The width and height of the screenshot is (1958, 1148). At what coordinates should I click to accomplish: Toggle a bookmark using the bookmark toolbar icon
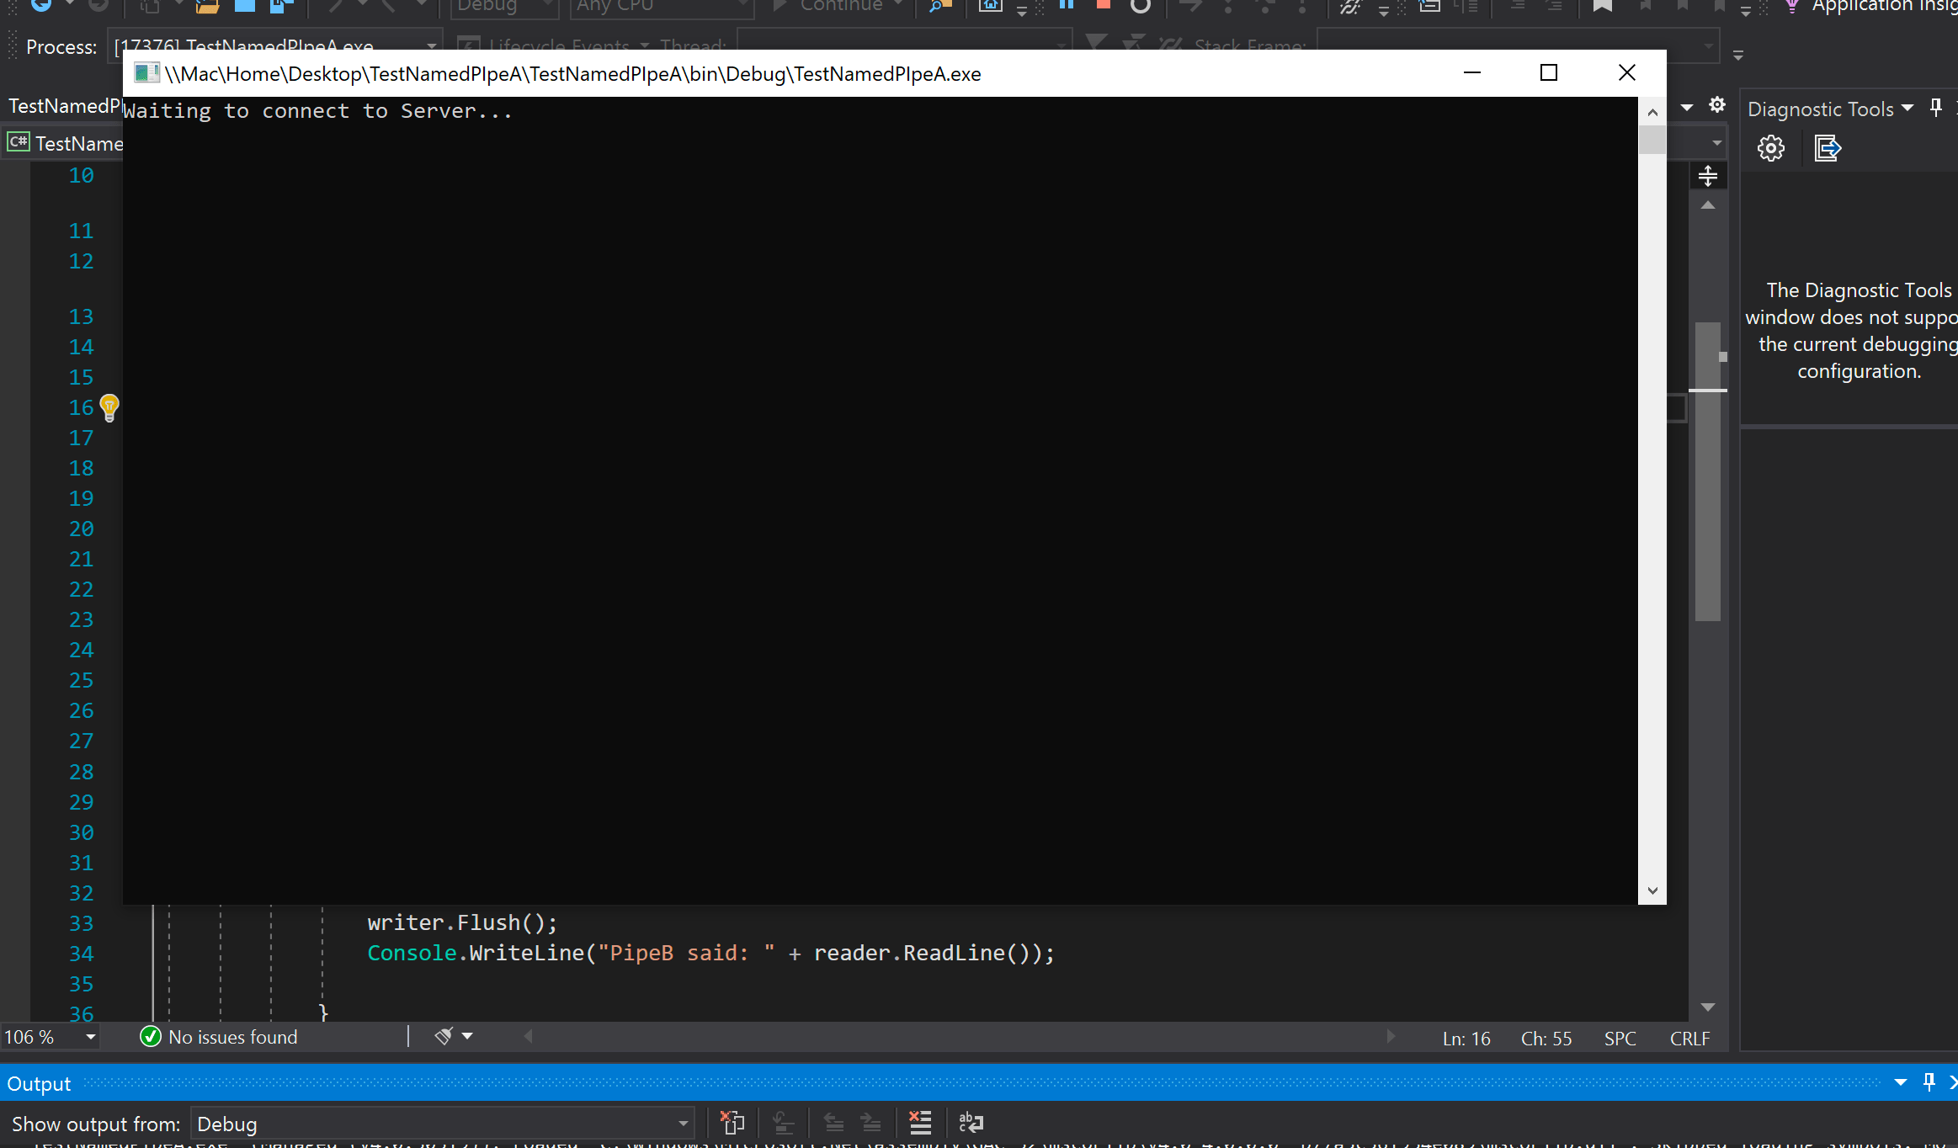(1602, 6)
